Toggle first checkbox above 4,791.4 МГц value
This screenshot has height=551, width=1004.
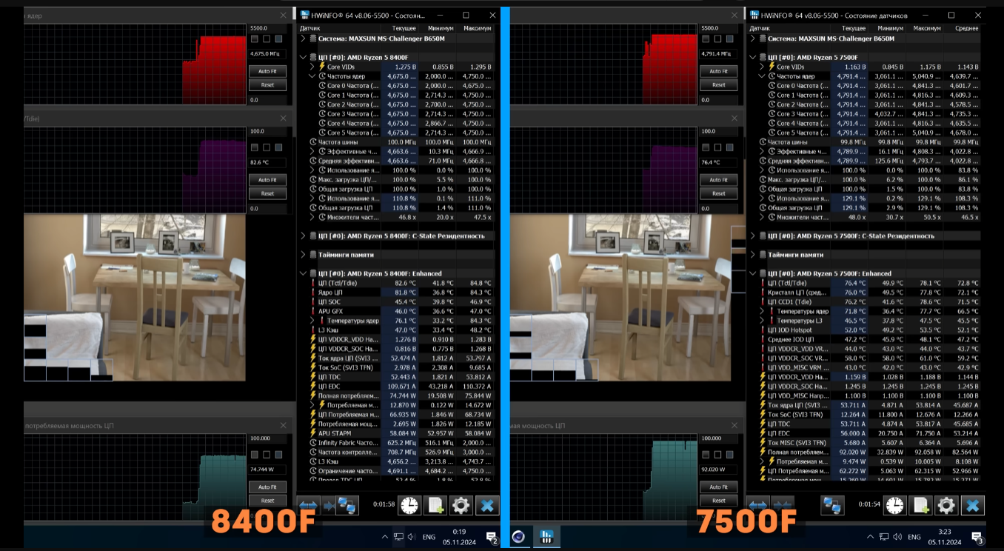(x=706, y=39)
